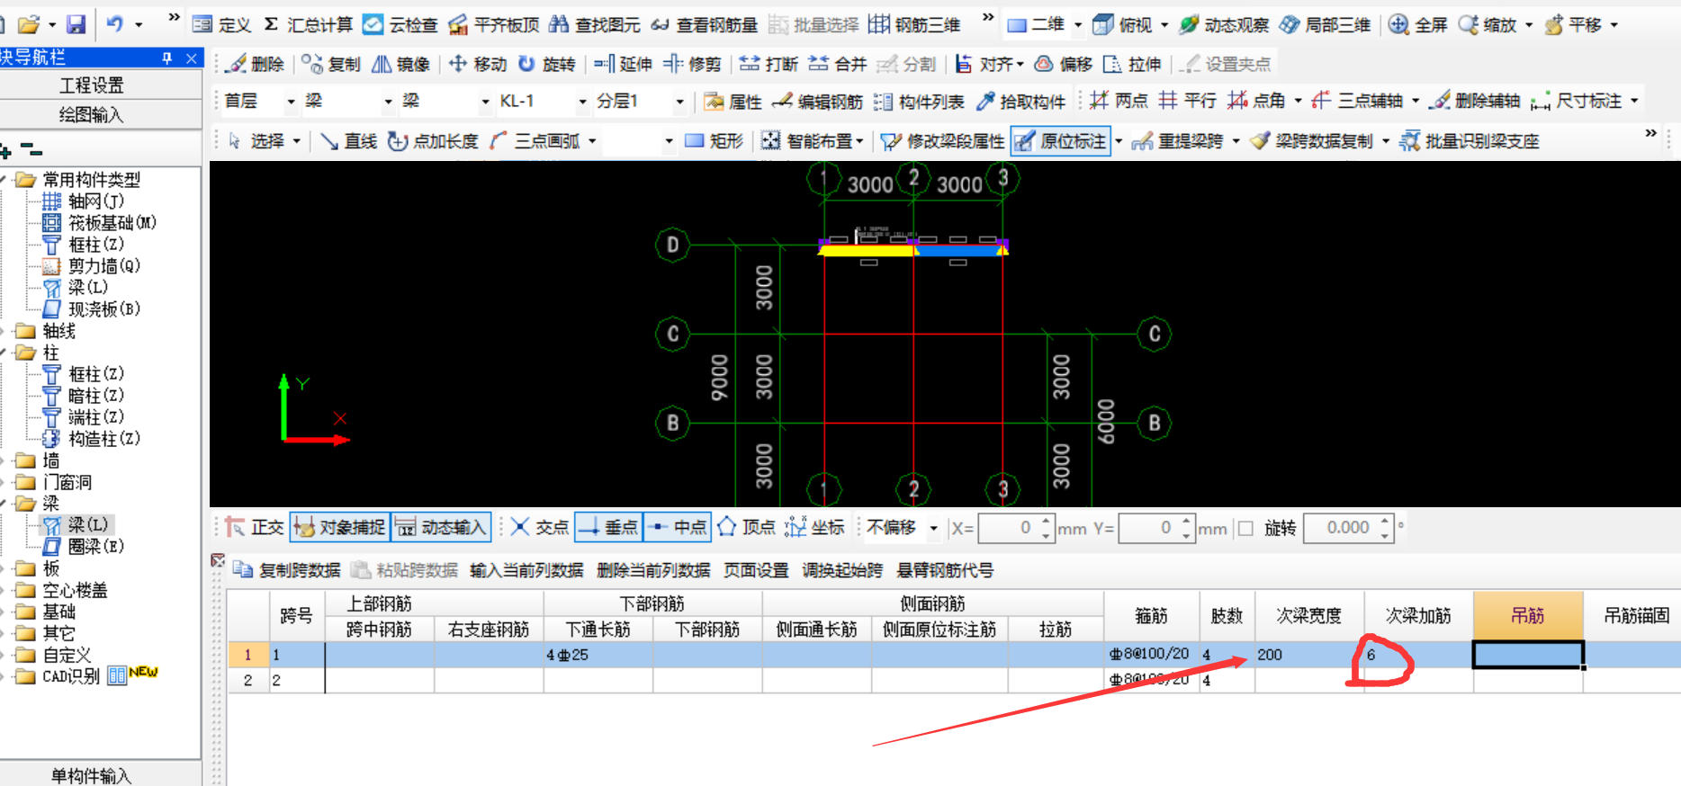This screenshot has height=786, width=1681.
Task: Select 点加长度 point-plus-length tool
Action: click(x=433, y=141)
